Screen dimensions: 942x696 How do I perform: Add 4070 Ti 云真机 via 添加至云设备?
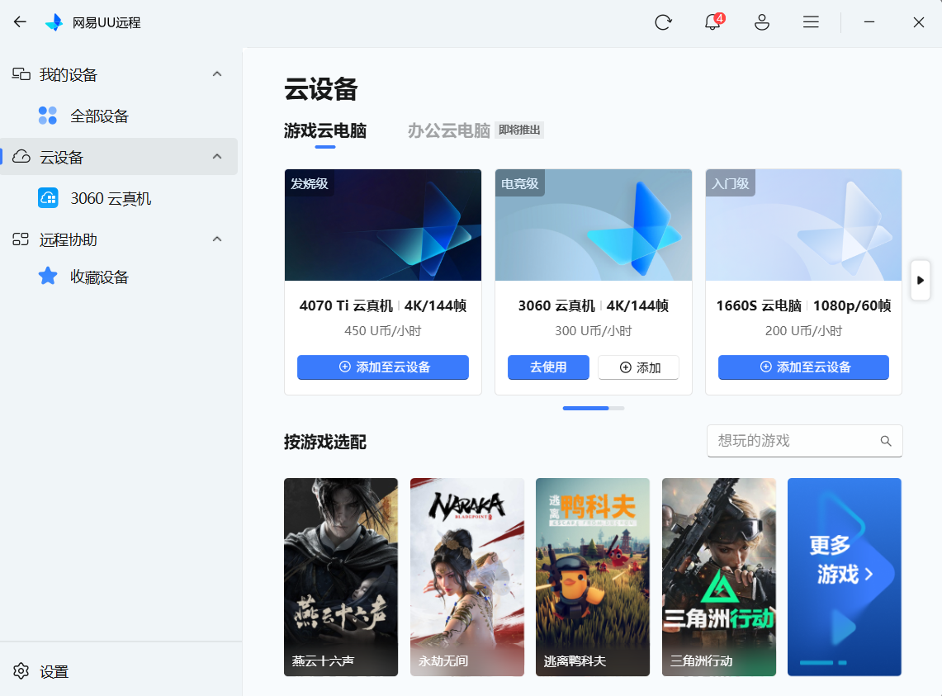(383, 367)
